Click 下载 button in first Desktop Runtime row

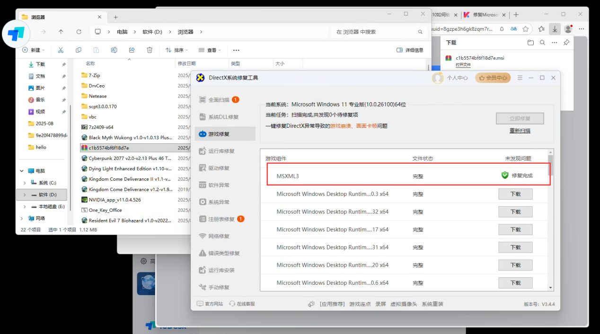(515, 194)
